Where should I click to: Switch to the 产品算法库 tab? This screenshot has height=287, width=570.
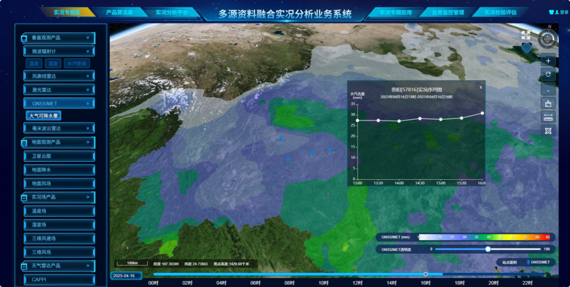click(x=119, y=12)
